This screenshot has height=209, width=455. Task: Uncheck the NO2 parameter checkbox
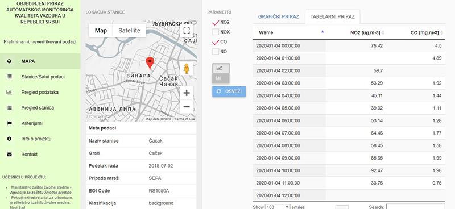click(x=216, y=22)
